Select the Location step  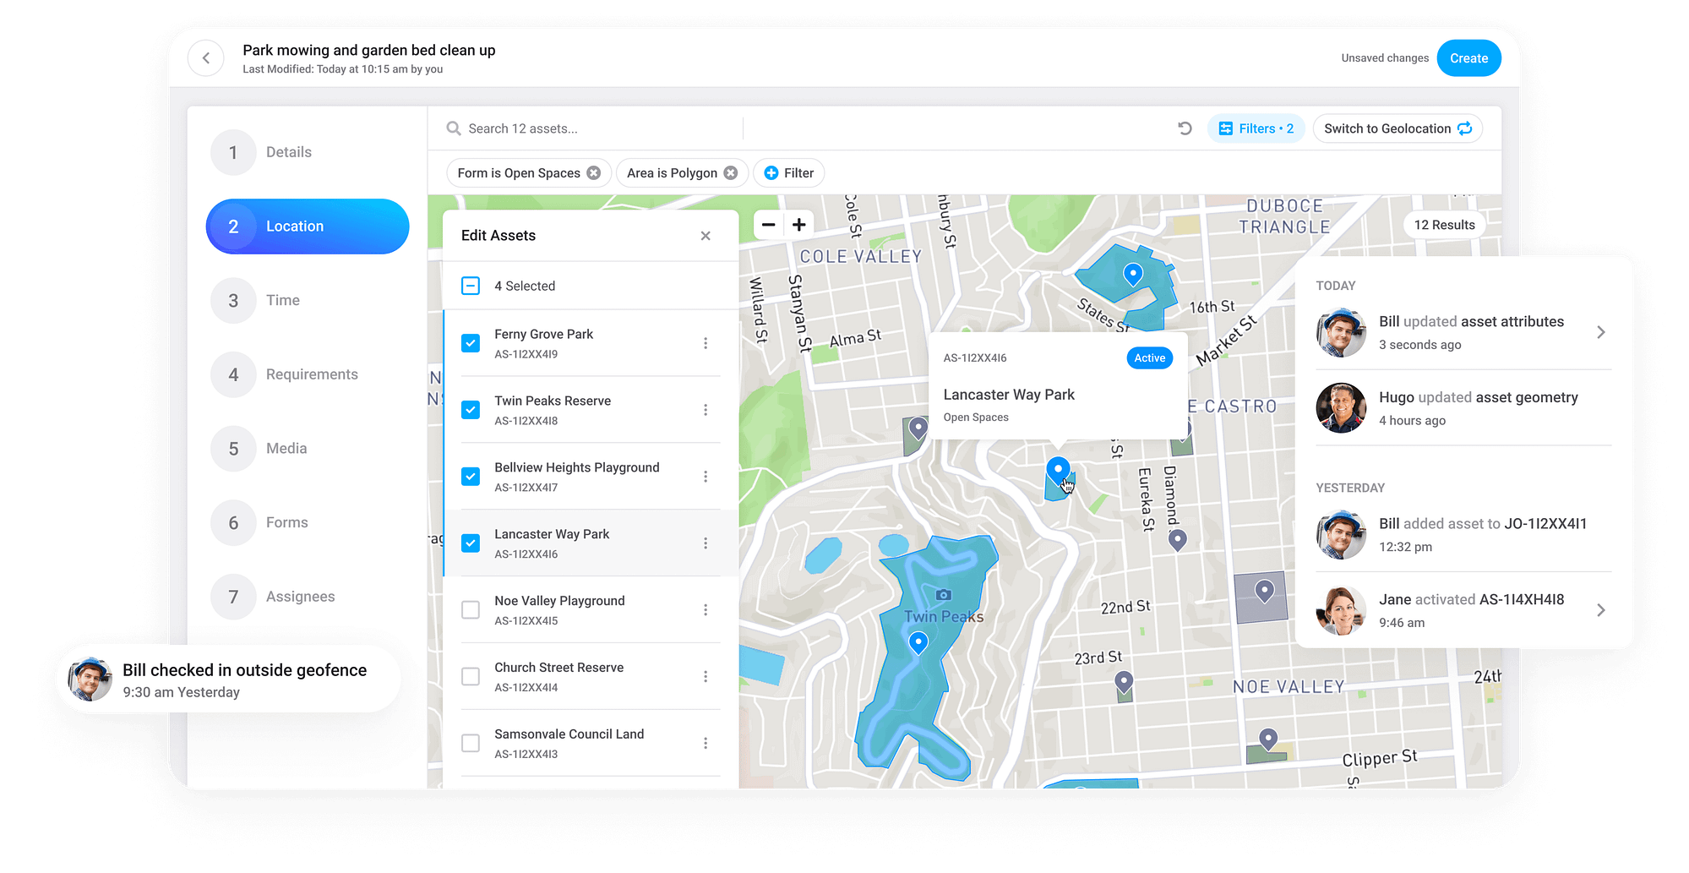coord(308,226)
